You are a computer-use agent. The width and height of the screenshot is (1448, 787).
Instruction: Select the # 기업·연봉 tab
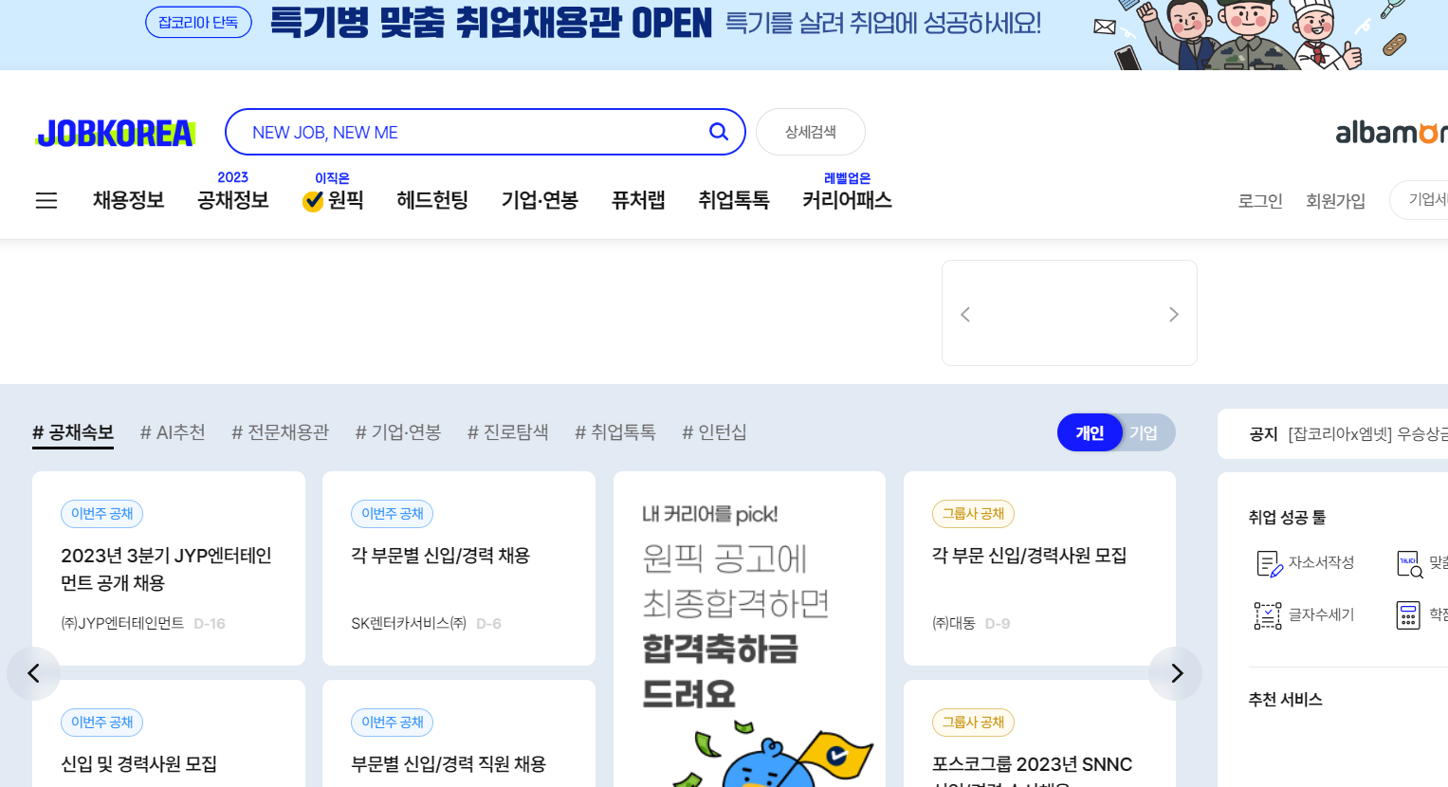[x=398, y=432]
